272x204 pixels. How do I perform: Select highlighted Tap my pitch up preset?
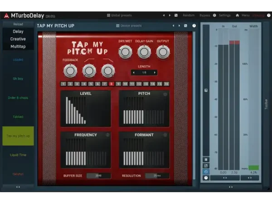(18, 136)
